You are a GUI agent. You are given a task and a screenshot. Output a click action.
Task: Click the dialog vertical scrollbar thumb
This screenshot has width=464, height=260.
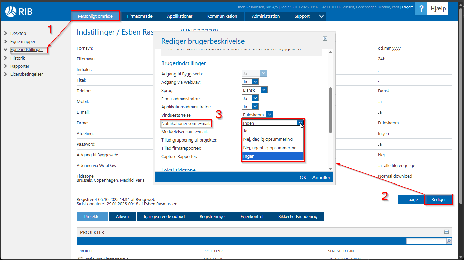point(330,110)
